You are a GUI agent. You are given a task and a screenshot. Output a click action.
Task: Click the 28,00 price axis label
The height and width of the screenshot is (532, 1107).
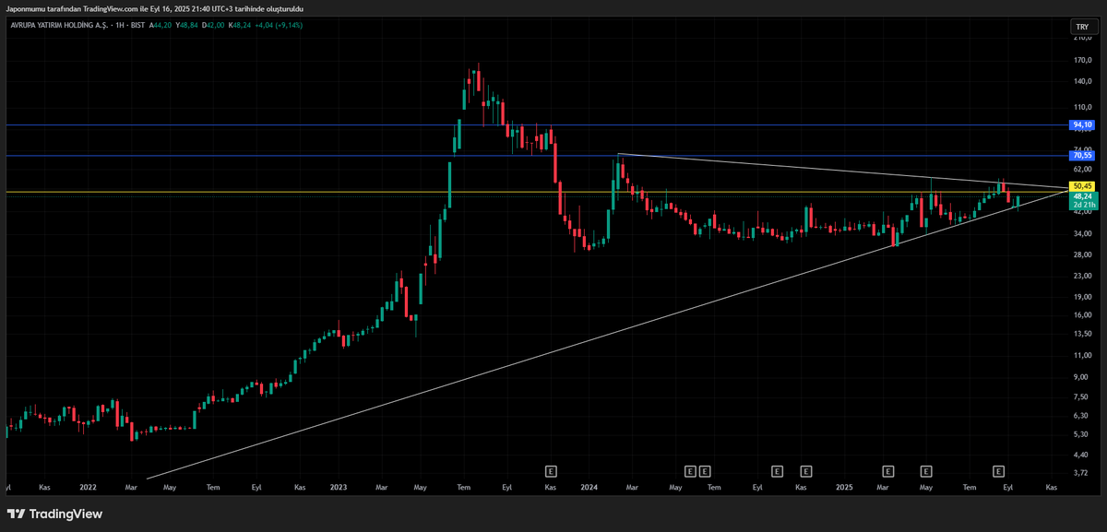click(x=1081, y=254)
